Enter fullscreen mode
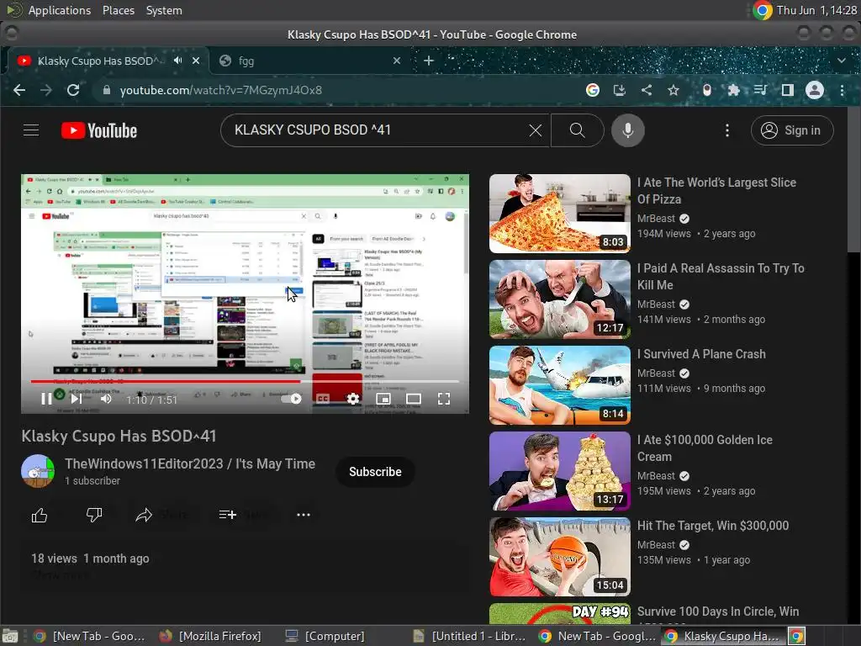The width and height of the screenshot is (861, 646). pyautogui.click(x=444, y=399)
